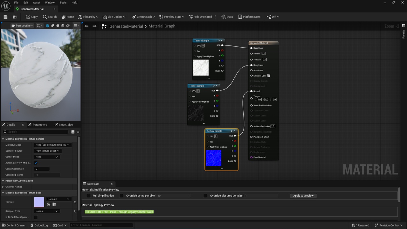Open the Stats panel from the toolbar
Image resolution: width=407 pixels, height=229 pixels.
[227, 17]
